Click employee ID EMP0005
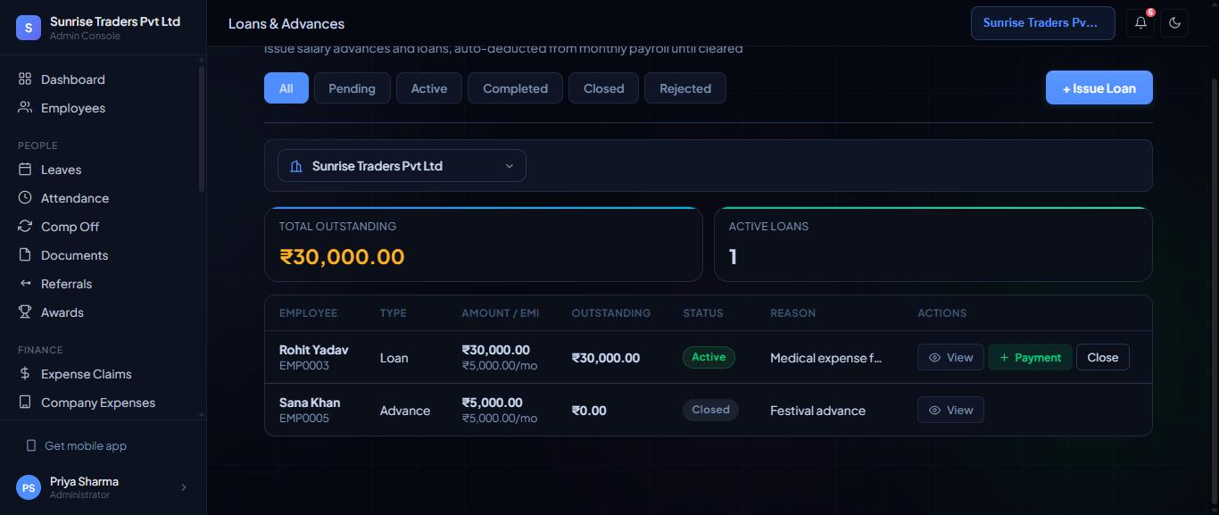 click(x=304, y=419)
